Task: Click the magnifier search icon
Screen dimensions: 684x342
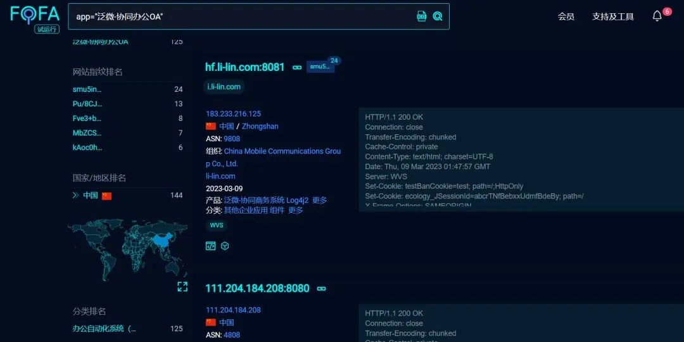Action: point(437,16)
